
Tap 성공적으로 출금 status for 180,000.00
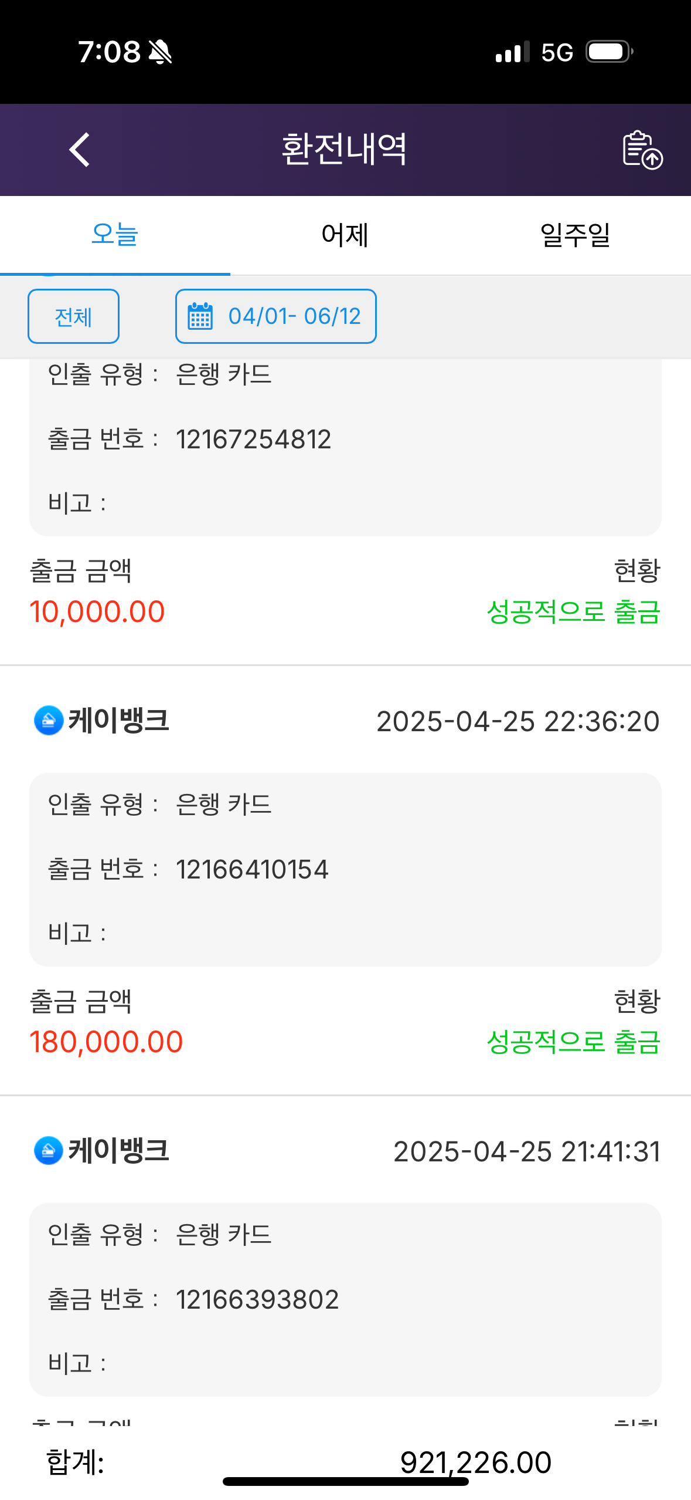tap(573, 1042)
